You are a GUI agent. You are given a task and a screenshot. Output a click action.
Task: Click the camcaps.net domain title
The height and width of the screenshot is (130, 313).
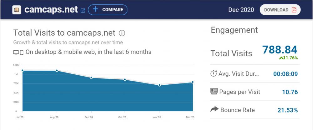point(51,10)
